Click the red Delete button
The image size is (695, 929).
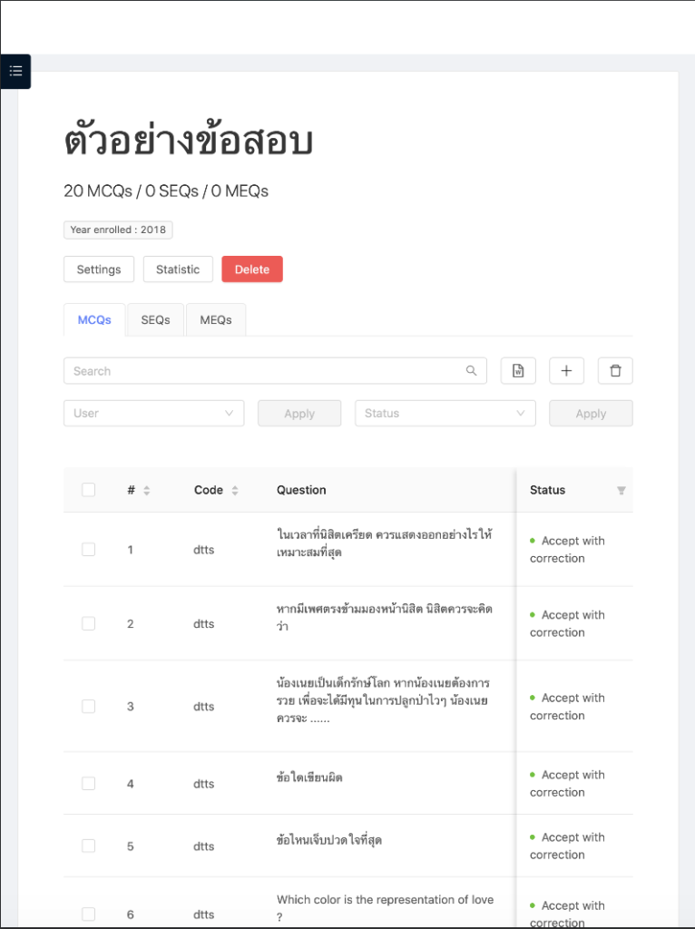252,269
